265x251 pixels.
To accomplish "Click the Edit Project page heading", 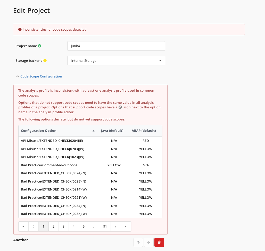I will [31, 11].
